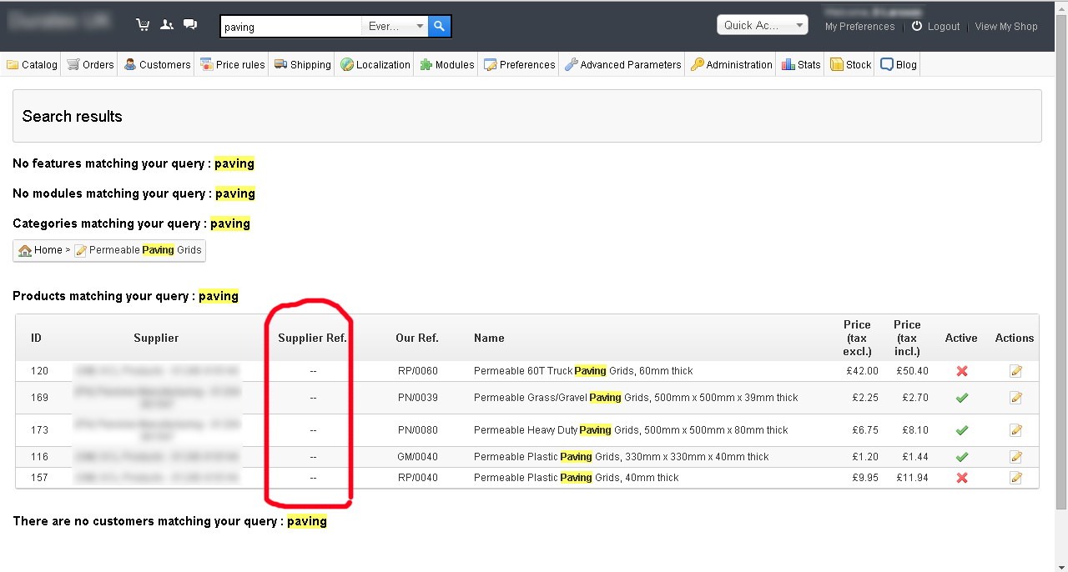Screen dimensions: 1068x572
Task: Click the Home house icon in breadcrumb
Action: coord(25,250)
